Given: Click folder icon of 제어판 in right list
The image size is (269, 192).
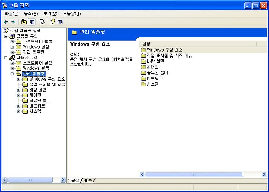Looking at the screenshot, I should point(143,67).
